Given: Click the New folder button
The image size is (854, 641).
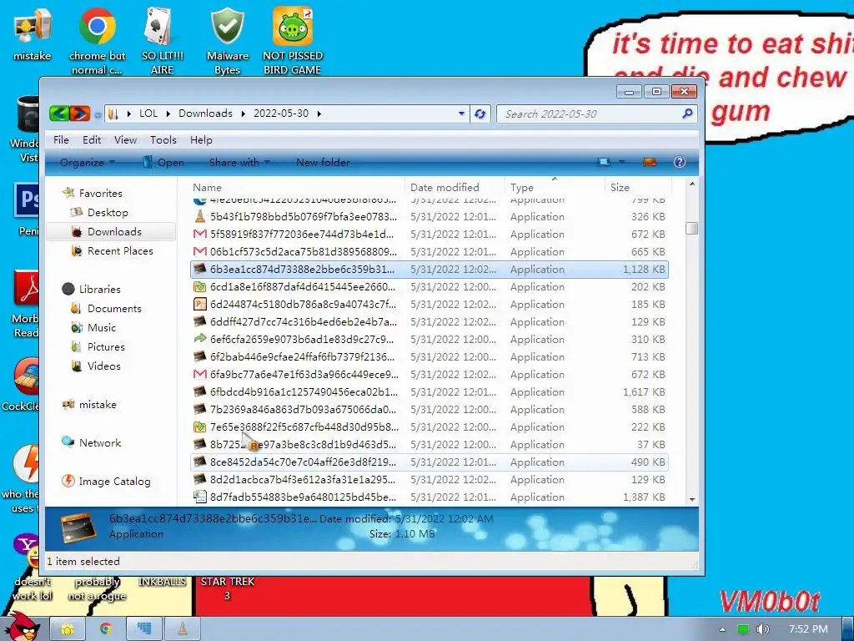Looking at the screenshot, I should pyautogui.click(x=323, y=163).
